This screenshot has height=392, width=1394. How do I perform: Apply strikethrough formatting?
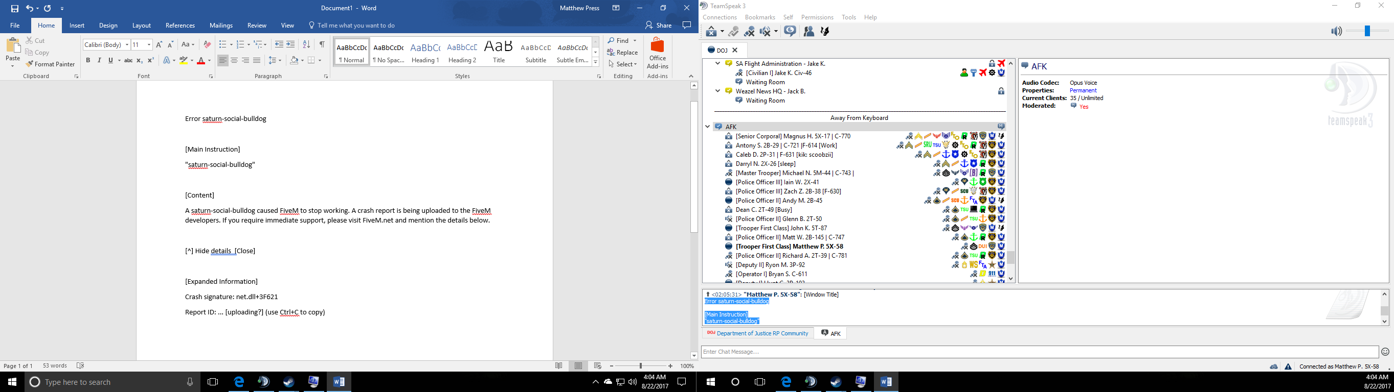[x=128, y=60]
